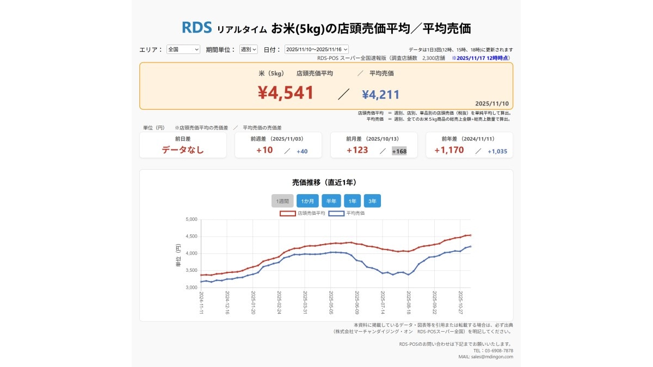This screenshot has height=367, width=653.
Task: Open the 期間単位 period unit dropdown
Action: (248, 49)
